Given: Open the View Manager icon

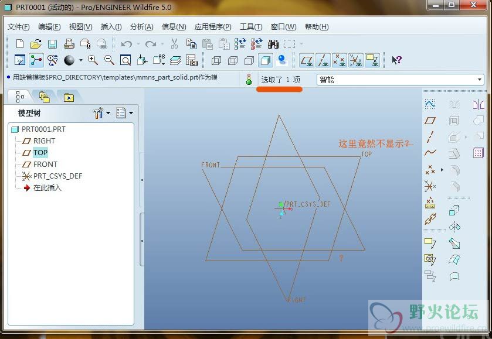Looking at the screenshot, I should pos(191,60).
